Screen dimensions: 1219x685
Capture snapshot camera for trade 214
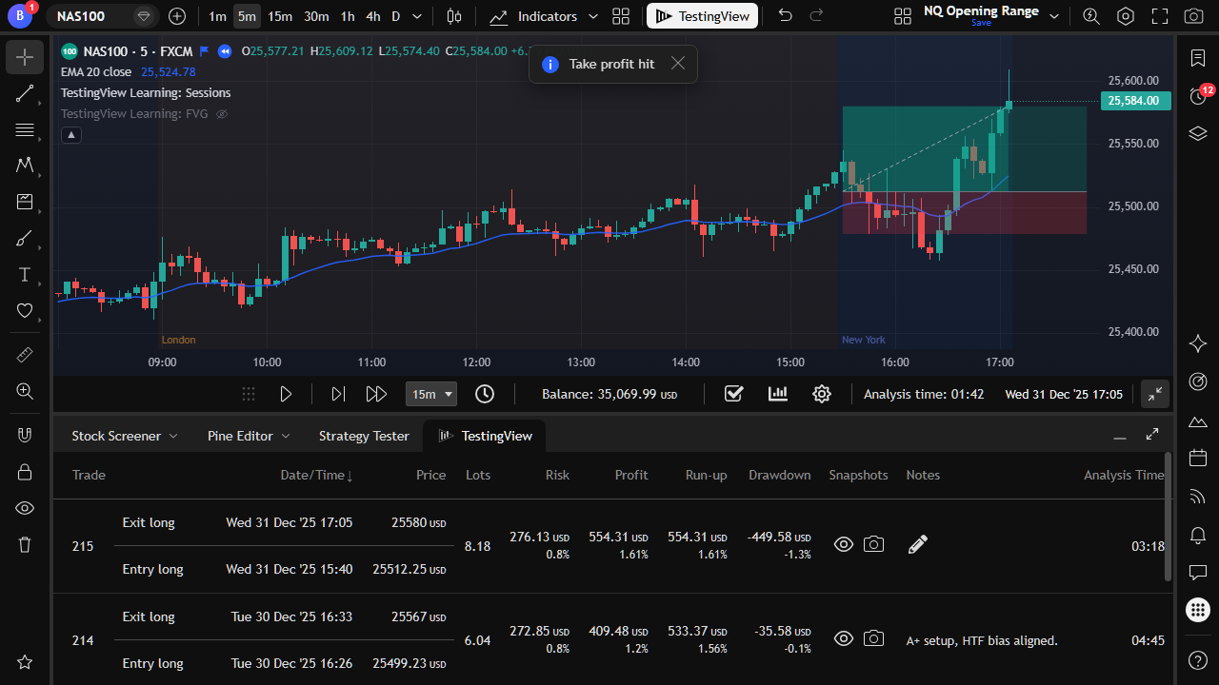(x=873, y=638)
